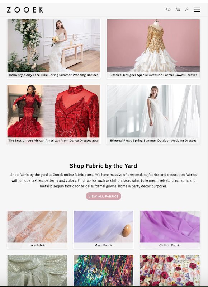The width and height of the screenshot is (208, 287).
Task: Select the boho bride with flowers image
Action: point(54,46)
